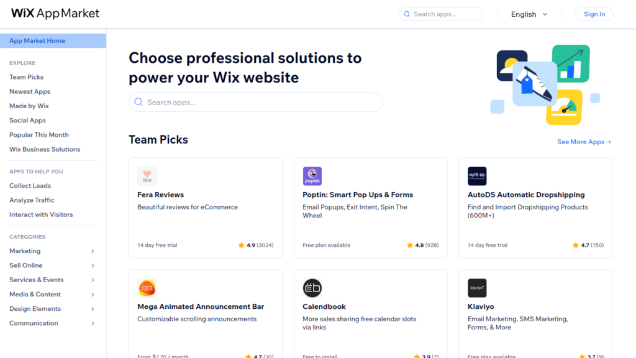Viewport: 636px width, 358px height.
Task: Click the Sell Online category label
Action: click(x=26, y=265)
